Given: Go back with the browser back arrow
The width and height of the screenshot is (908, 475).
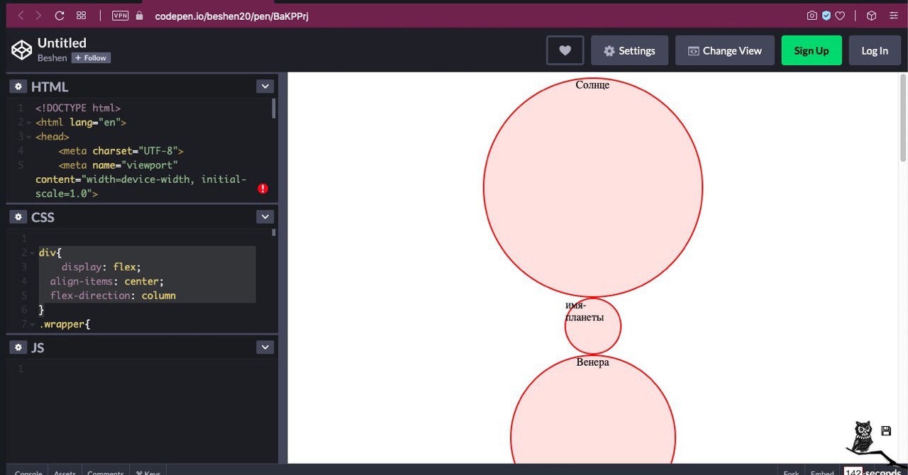Looking at the screenshot, I should pyautogui.click(x=21, y=15).
